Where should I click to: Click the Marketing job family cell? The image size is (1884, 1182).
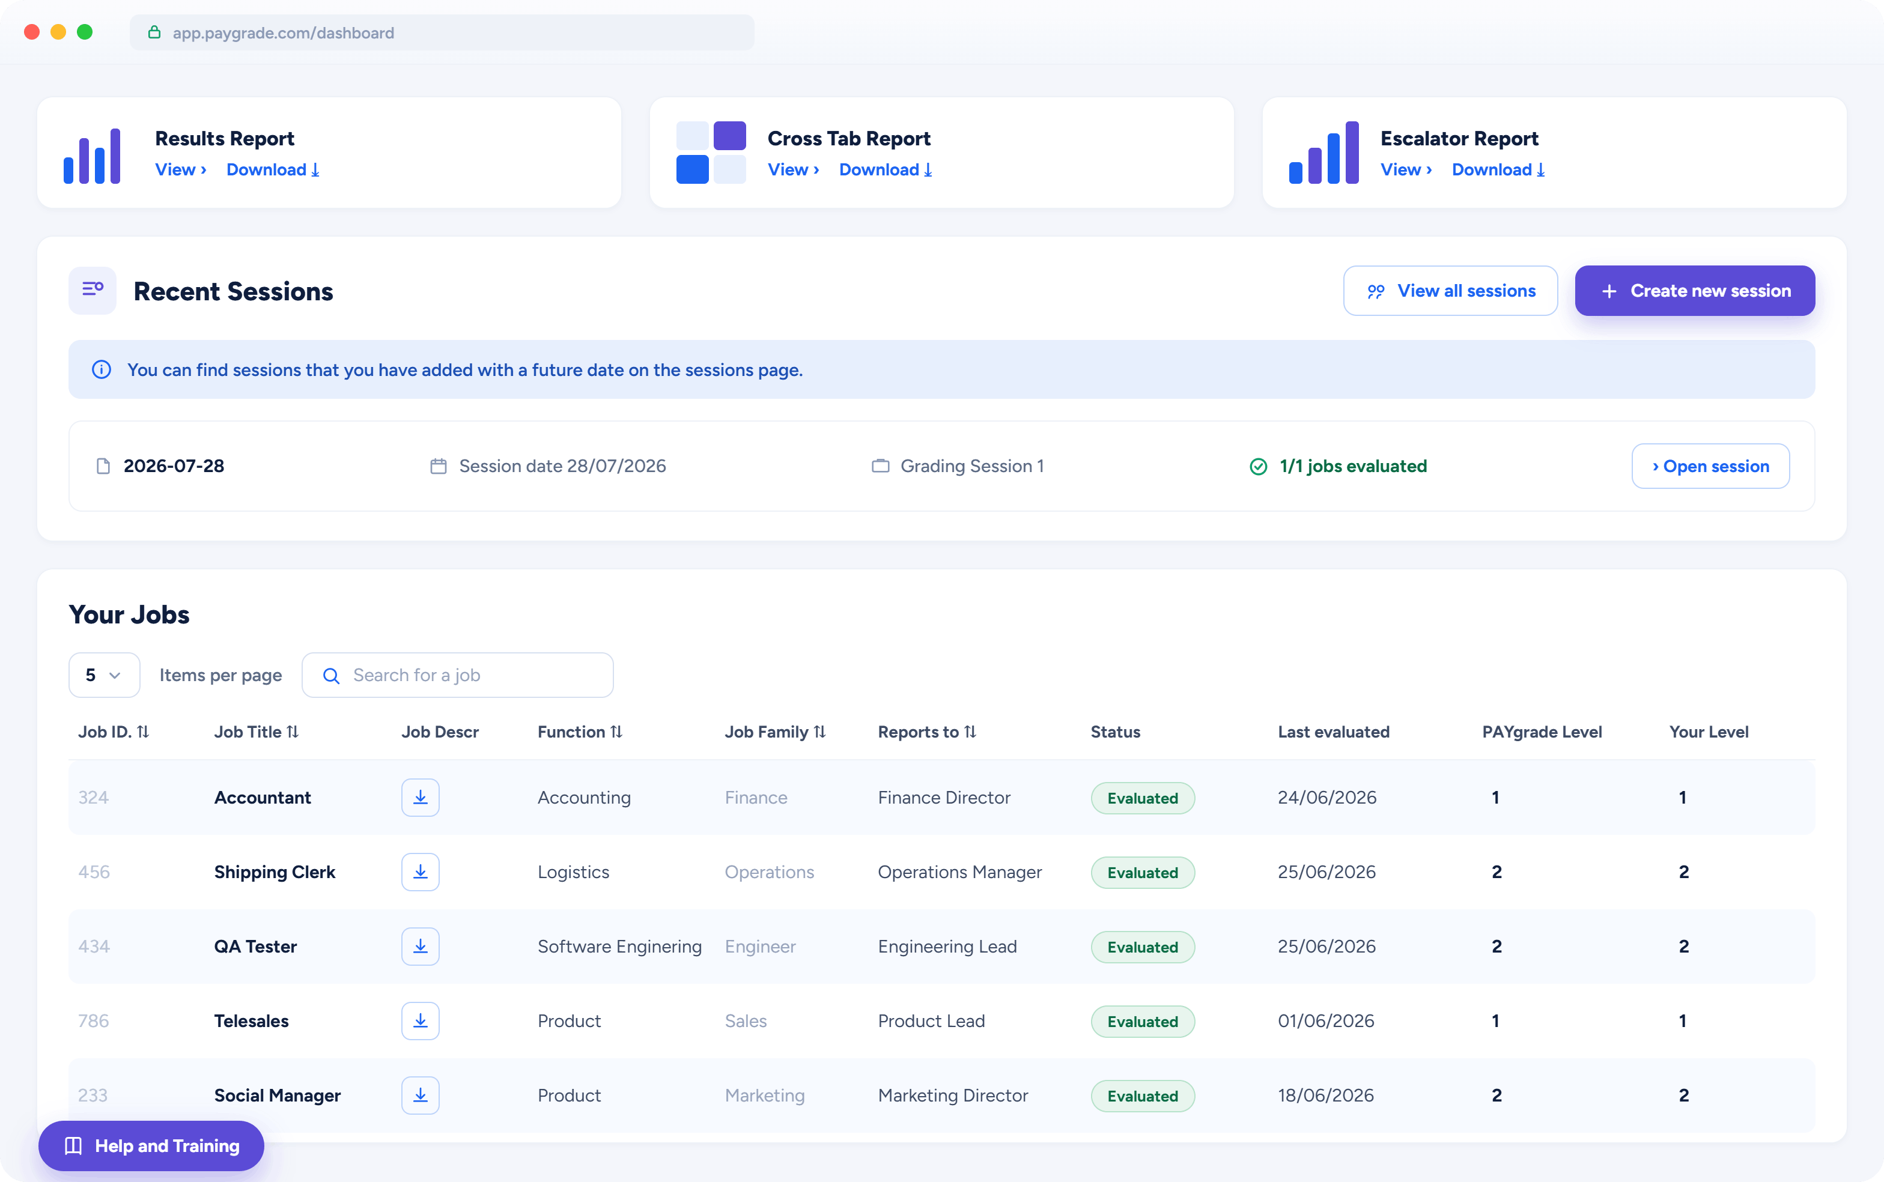(x=765, y=1096)
